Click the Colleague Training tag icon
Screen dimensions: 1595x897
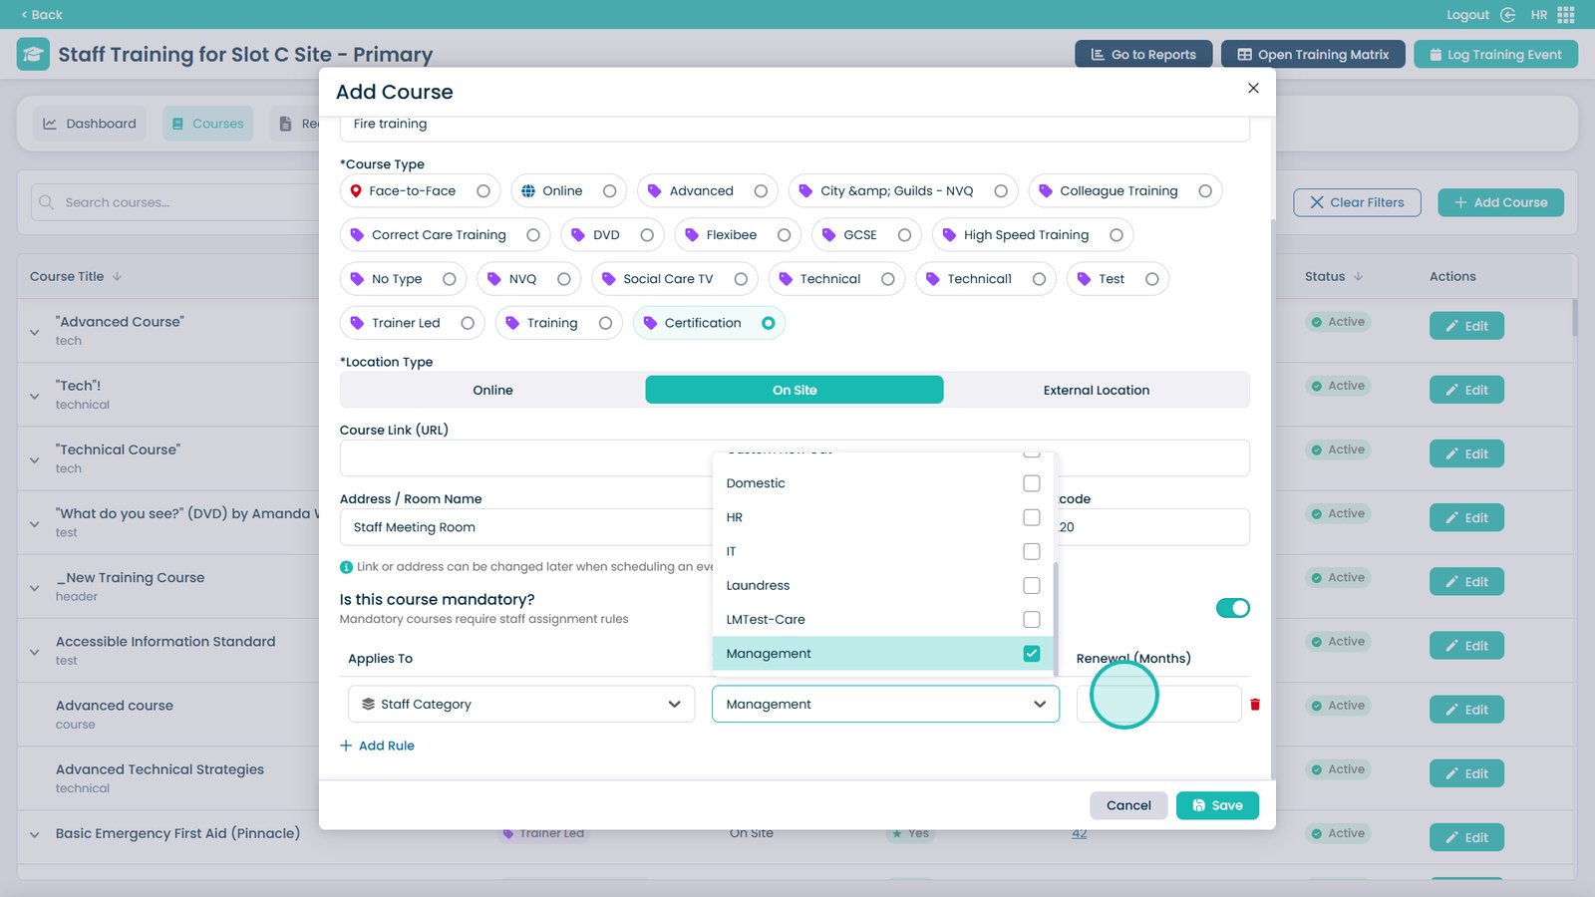(1046, 191)
